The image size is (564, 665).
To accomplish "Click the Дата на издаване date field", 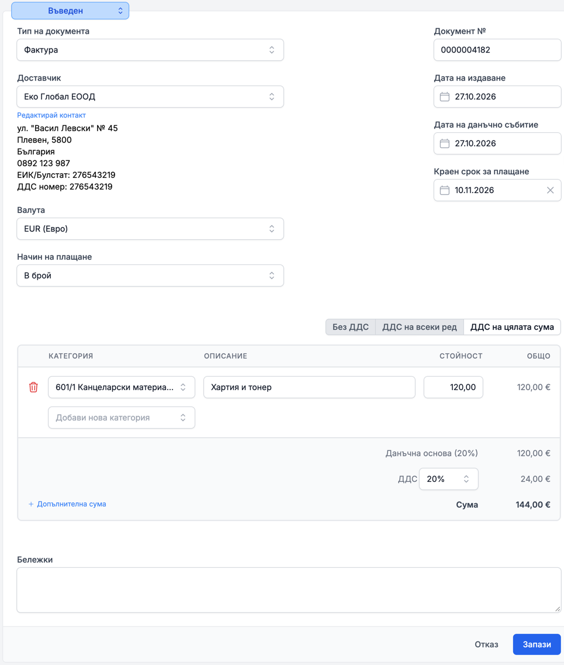I will (x=497, y=97).
